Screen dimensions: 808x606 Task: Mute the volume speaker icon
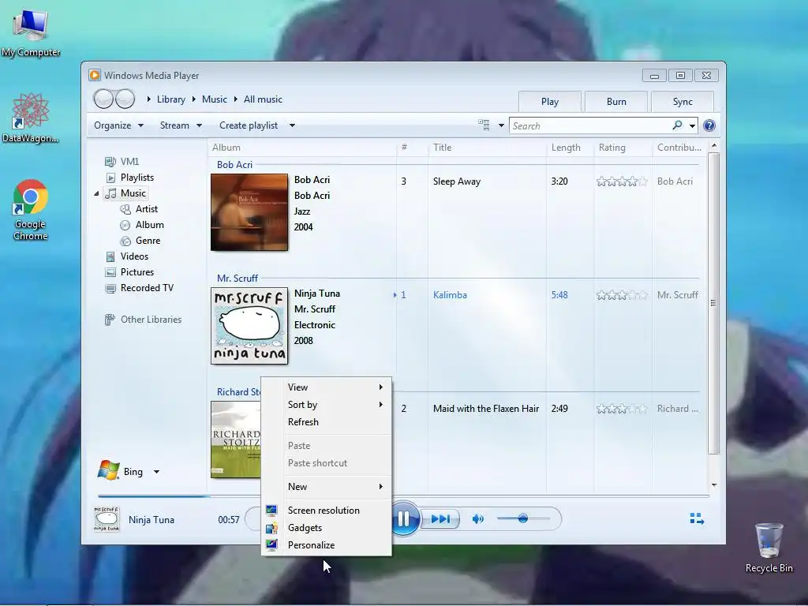point(477,519)
